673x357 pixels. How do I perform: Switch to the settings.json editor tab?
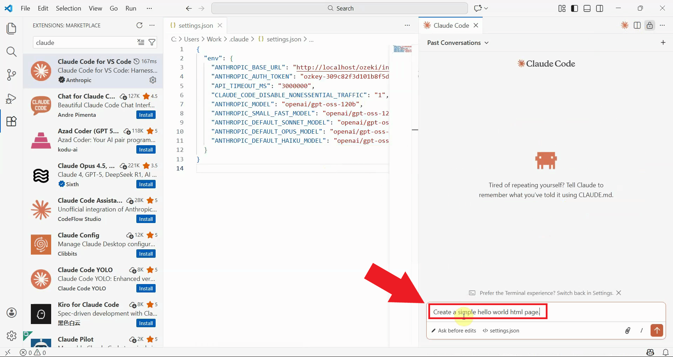(x=196, y=25)
